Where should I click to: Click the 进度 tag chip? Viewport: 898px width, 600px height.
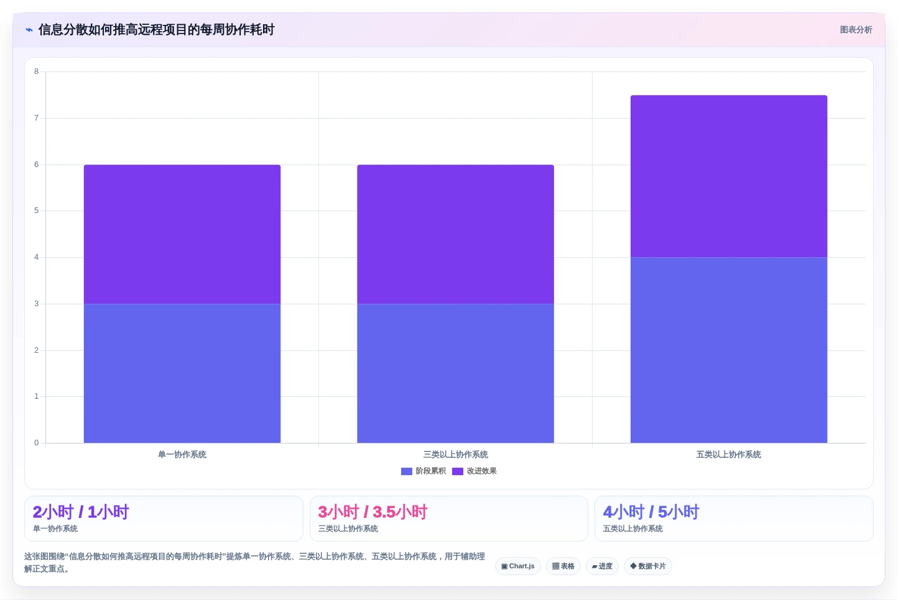602,566
